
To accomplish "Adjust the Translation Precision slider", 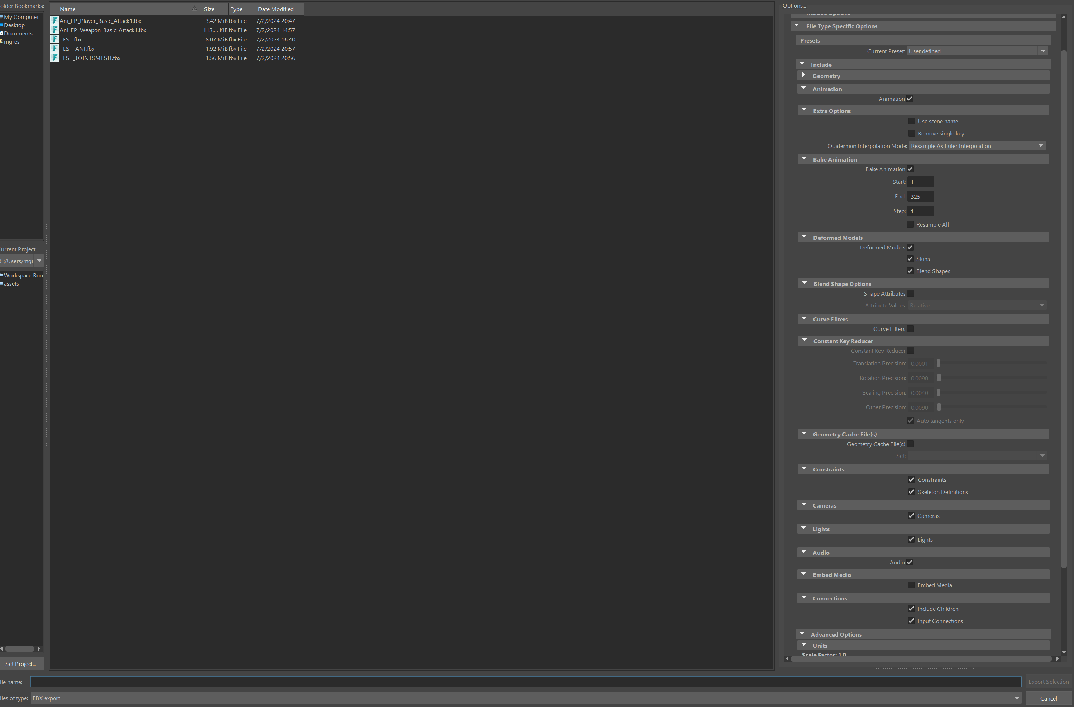I will (938, 363).
